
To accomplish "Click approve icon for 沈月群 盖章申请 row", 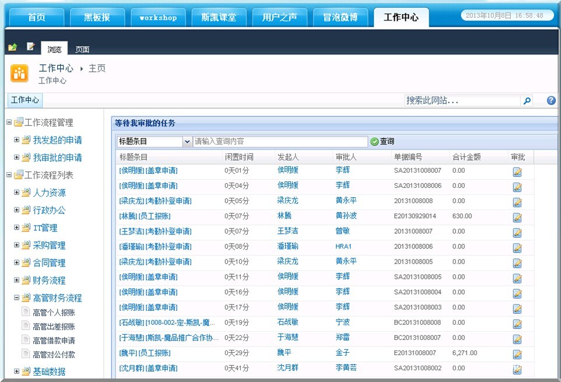I will click(x=517, y=369).
